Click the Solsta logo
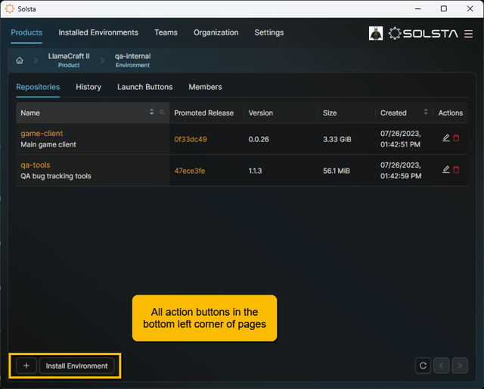Screen dimensions: 484x389 pyautogui.click(x=423, y=33)
